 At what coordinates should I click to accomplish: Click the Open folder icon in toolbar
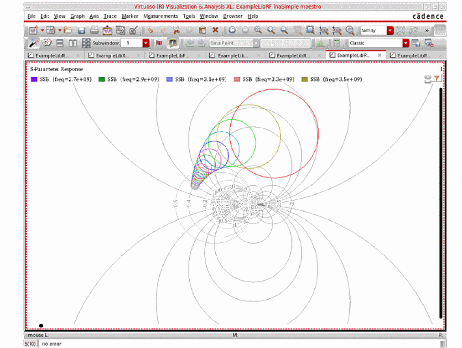point(68,31)
